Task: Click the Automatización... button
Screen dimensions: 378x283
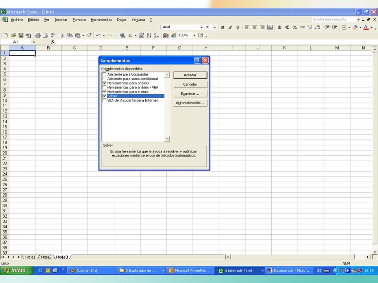Action: click(190, 103)
